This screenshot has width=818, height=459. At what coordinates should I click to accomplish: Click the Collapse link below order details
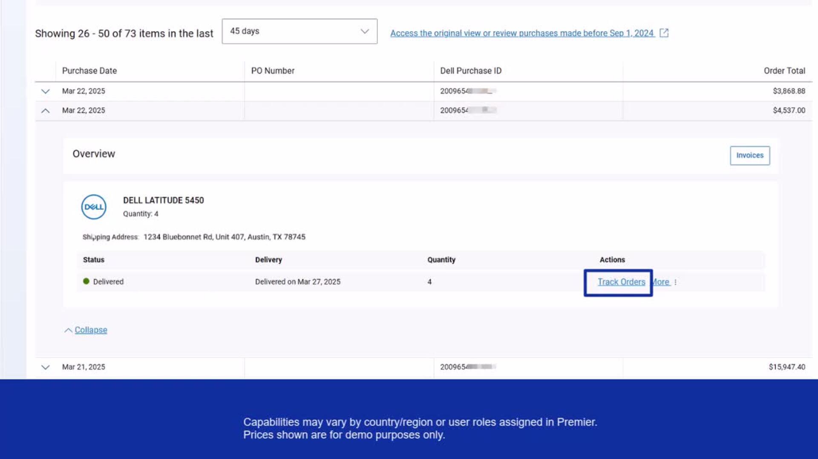[x=91, y=330]
